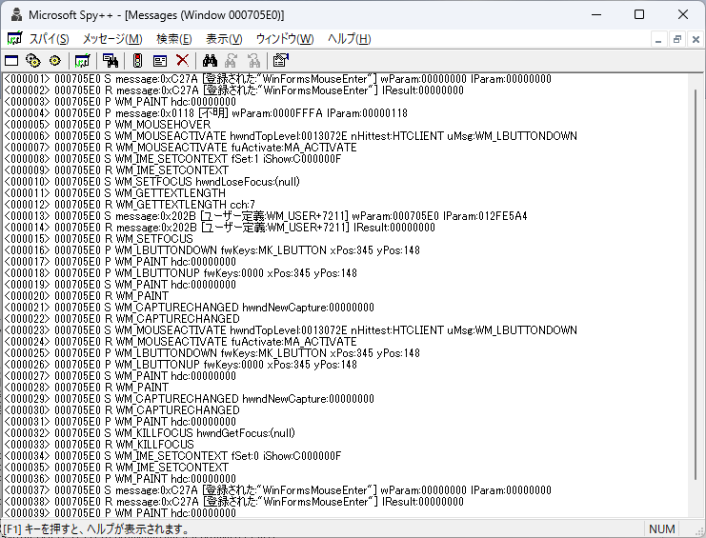Select log line <000039> WM_PAINT
The width and height of the screenshot is (706, 538).
(120, 513)
